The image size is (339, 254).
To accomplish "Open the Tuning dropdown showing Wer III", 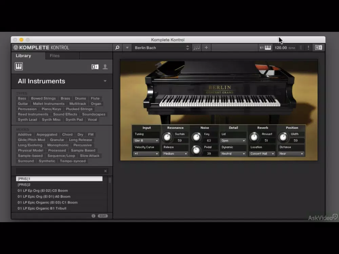I will [x=146, y=141].
